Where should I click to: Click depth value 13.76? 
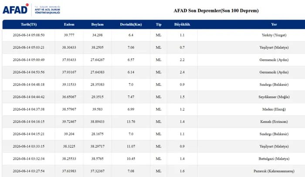click(x=131, y=121)
